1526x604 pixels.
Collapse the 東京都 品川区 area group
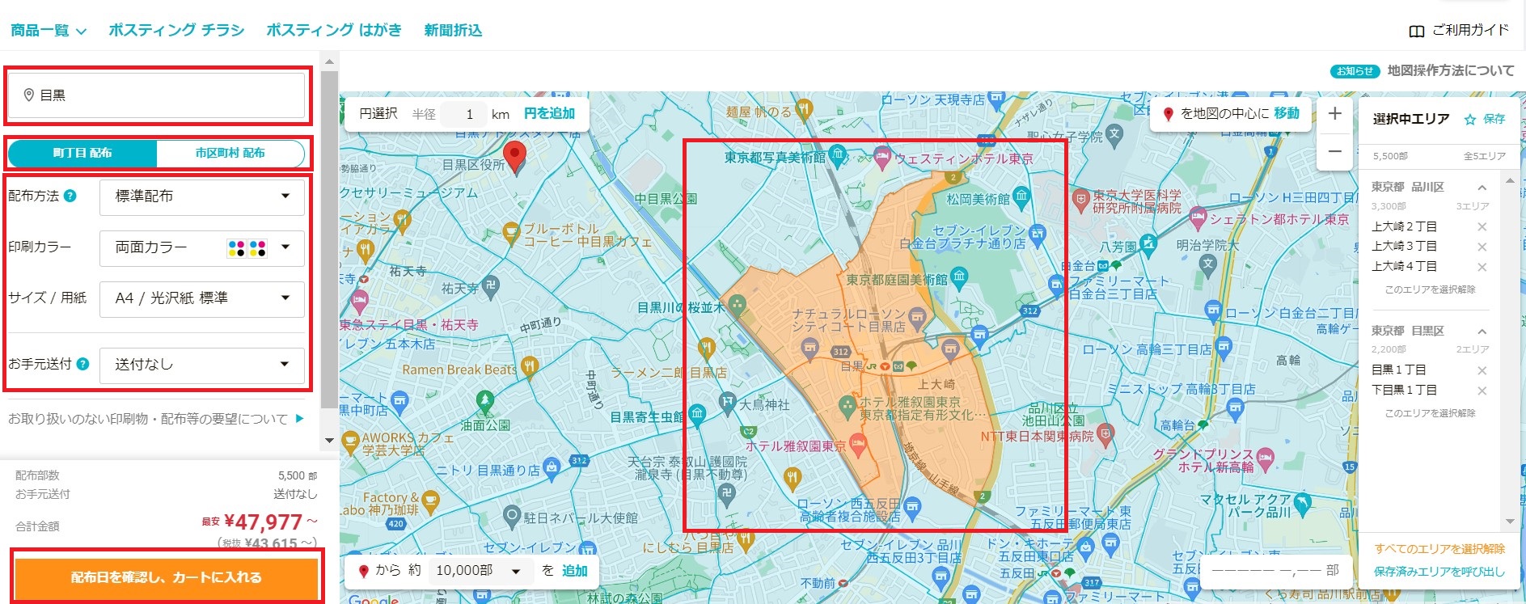pos(1482,188)
